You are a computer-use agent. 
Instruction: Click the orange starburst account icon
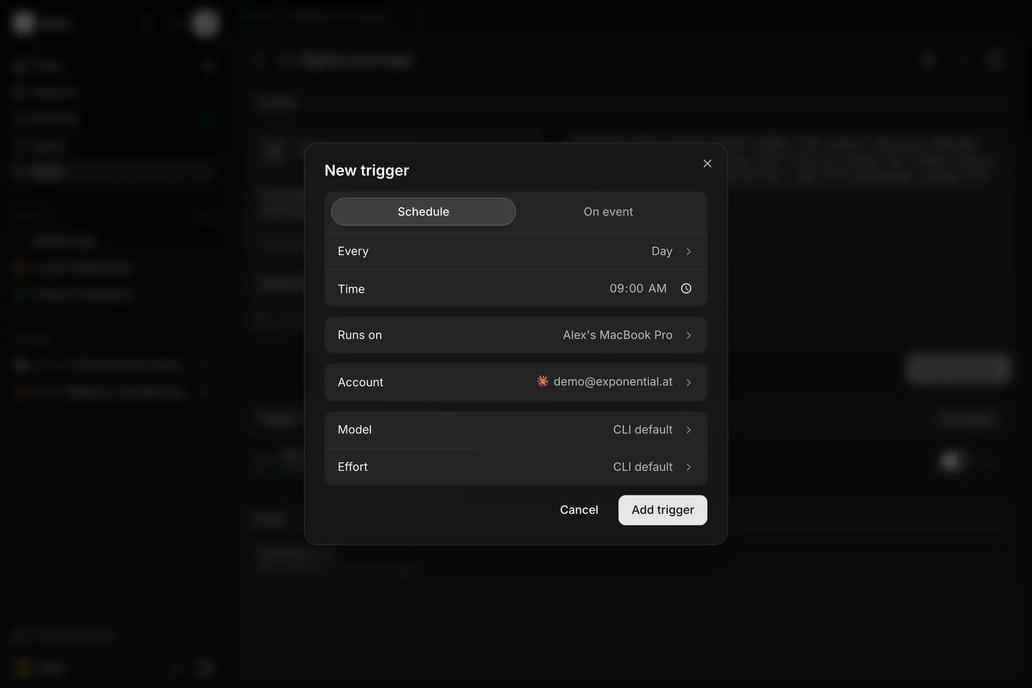pyautogui.click(x=542, y=381)
